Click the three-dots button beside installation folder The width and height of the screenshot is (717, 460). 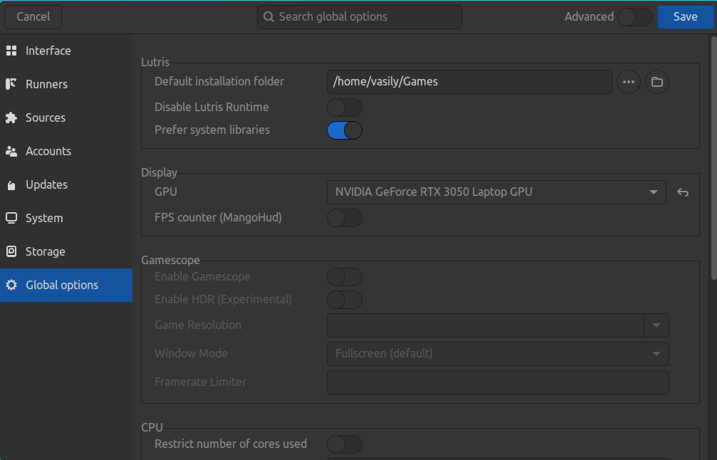click(x=628, y=82)
